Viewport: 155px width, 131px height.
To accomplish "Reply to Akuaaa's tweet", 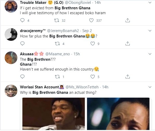I will coord(22,76).
